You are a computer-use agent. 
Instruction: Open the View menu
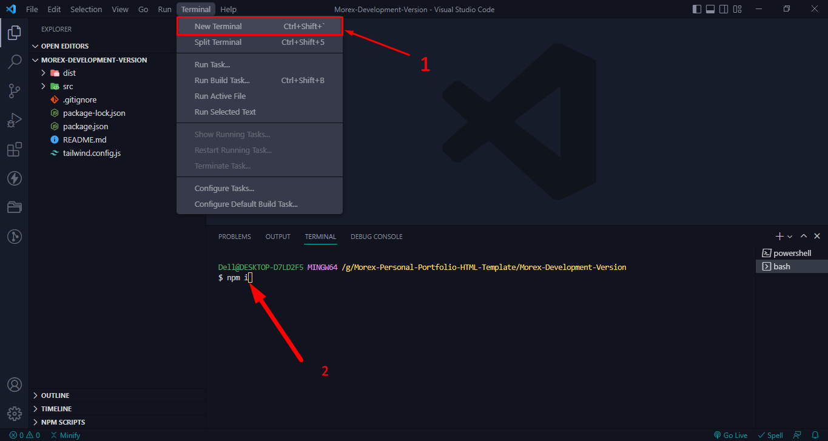[x=120, y=9]
